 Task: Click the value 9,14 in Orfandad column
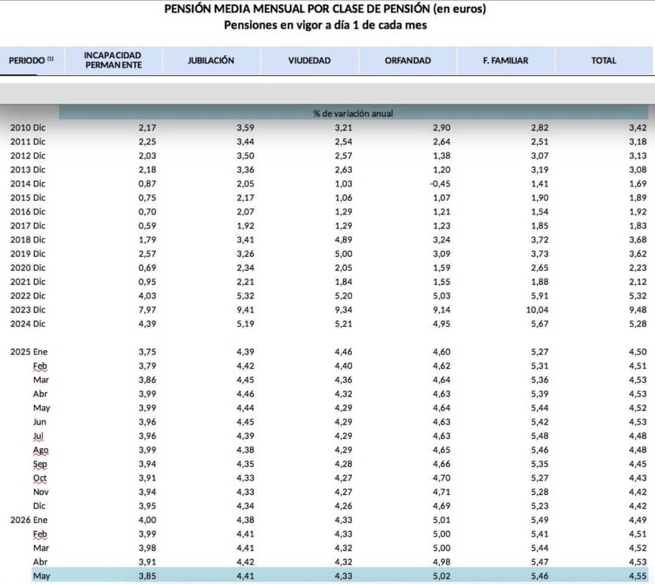click(442, 310)
